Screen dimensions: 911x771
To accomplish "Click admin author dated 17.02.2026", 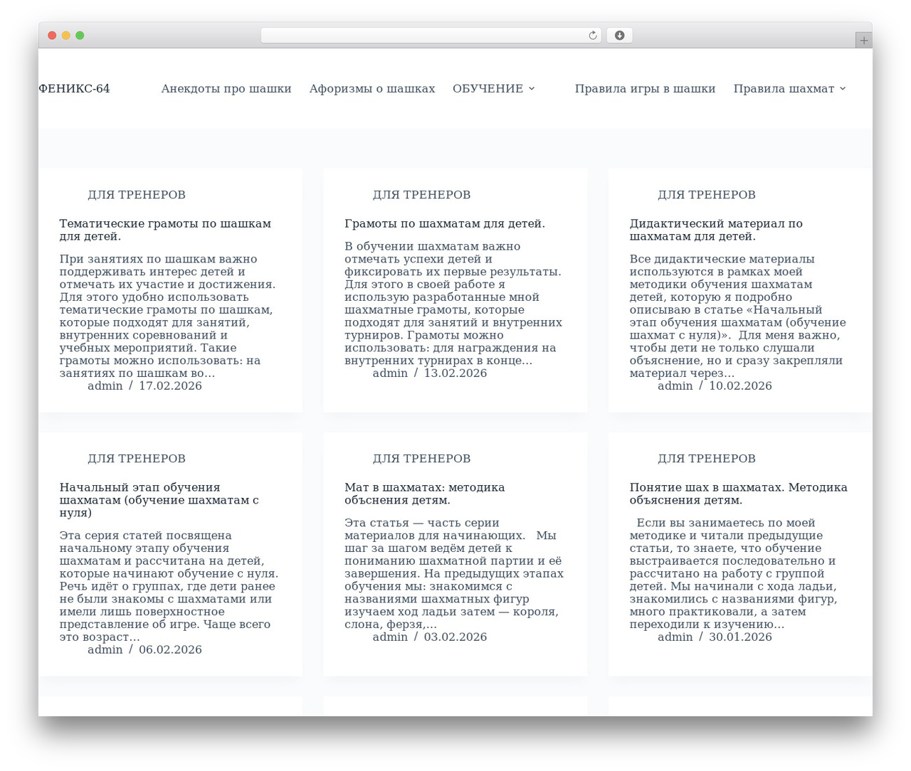I will (x=105, y=385).
